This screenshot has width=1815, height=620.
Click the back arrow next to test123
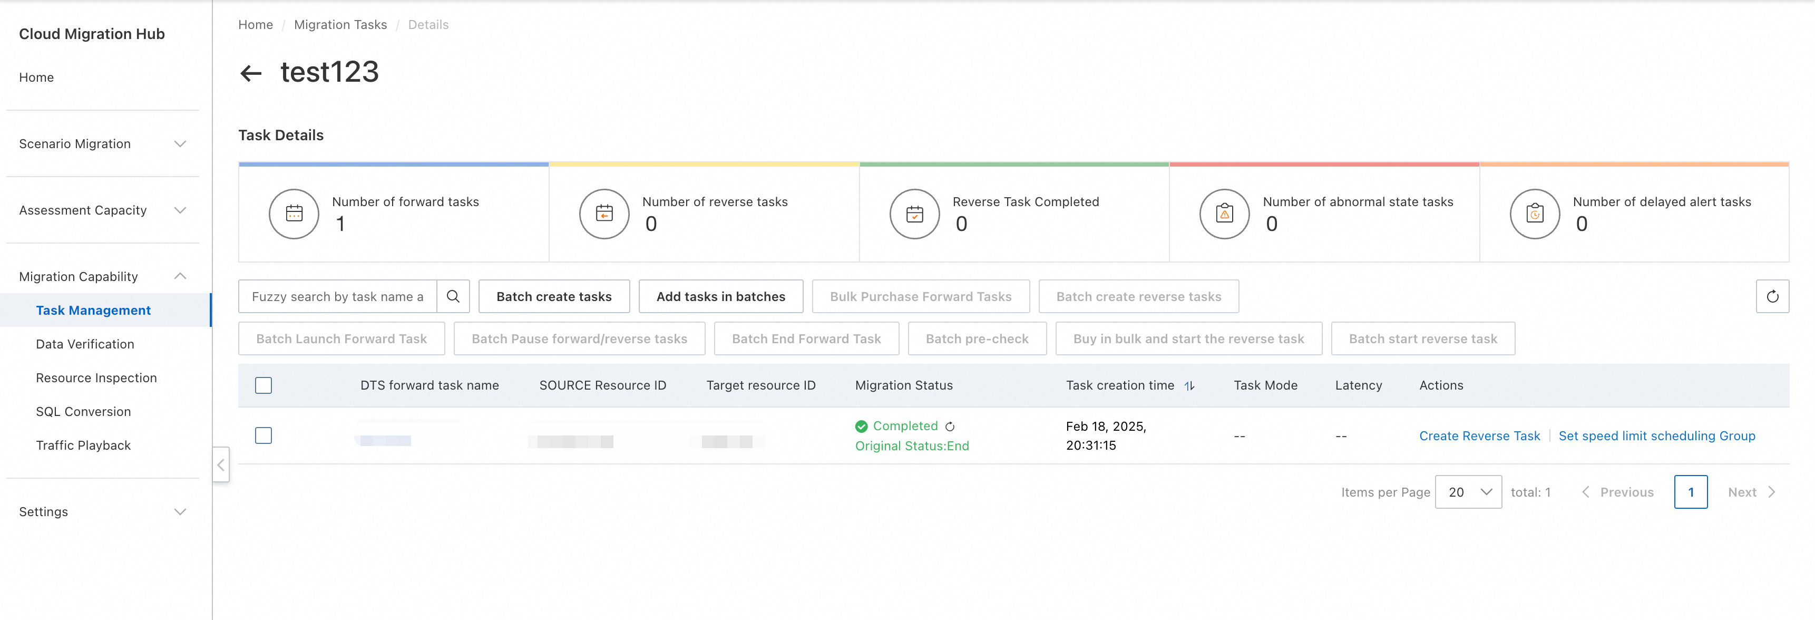tap(251, 73)
